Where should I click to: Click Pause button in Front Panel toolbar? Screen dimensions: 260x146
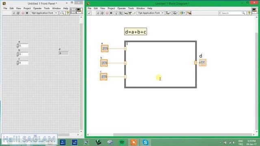[27, 13]
